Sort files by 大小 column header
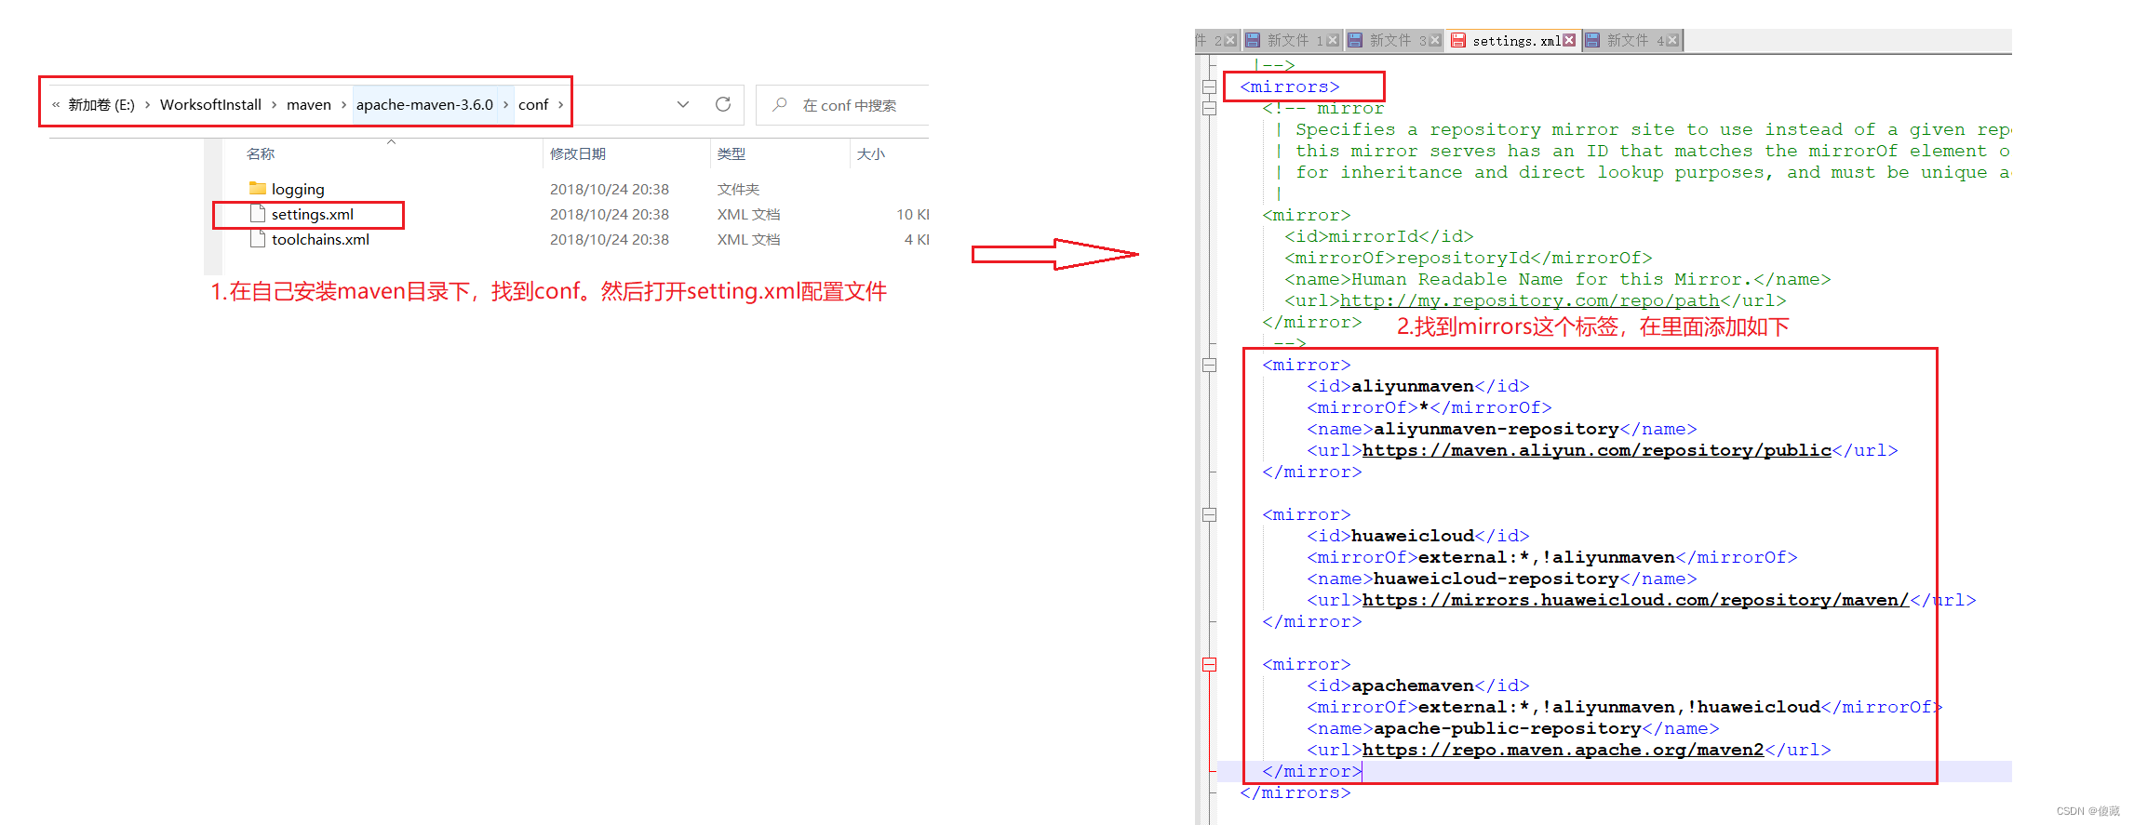The height and width of the screenshot is (825, 2134). pos(871,153)
